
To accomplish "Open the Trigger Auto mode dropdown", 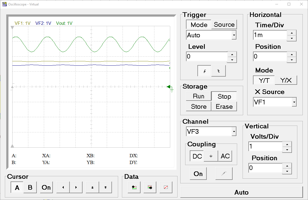I will [234, 35].
